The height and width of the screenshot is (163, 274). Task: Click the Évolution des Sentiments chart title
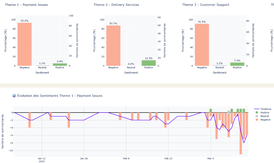[60, 96]
